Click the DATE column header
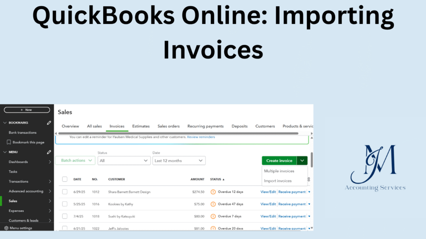 click(77, 179)
